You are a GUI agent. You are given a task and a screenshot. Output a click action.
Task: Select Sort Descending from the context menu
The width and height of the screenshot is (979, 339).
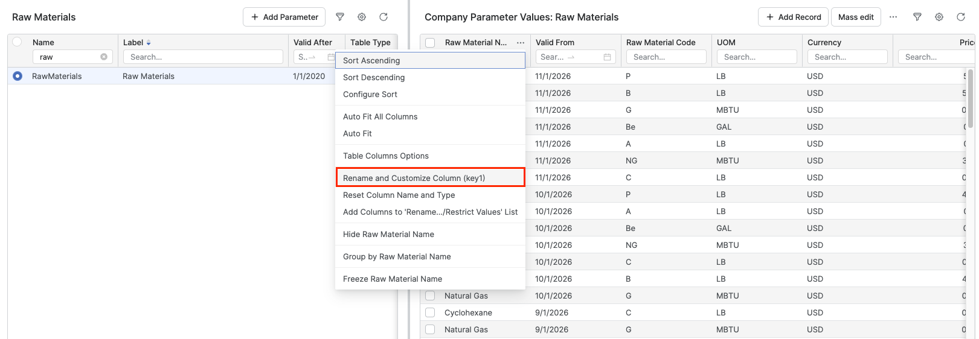tap(374, 77)
